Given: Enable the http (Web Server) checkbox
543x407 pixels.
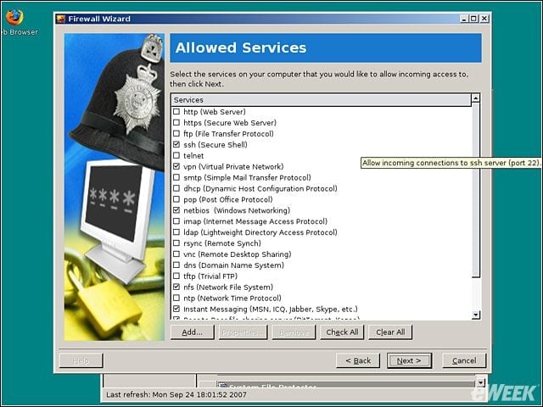Looking at the screenshot, I should pyautogui.click(x=176, y=111).
